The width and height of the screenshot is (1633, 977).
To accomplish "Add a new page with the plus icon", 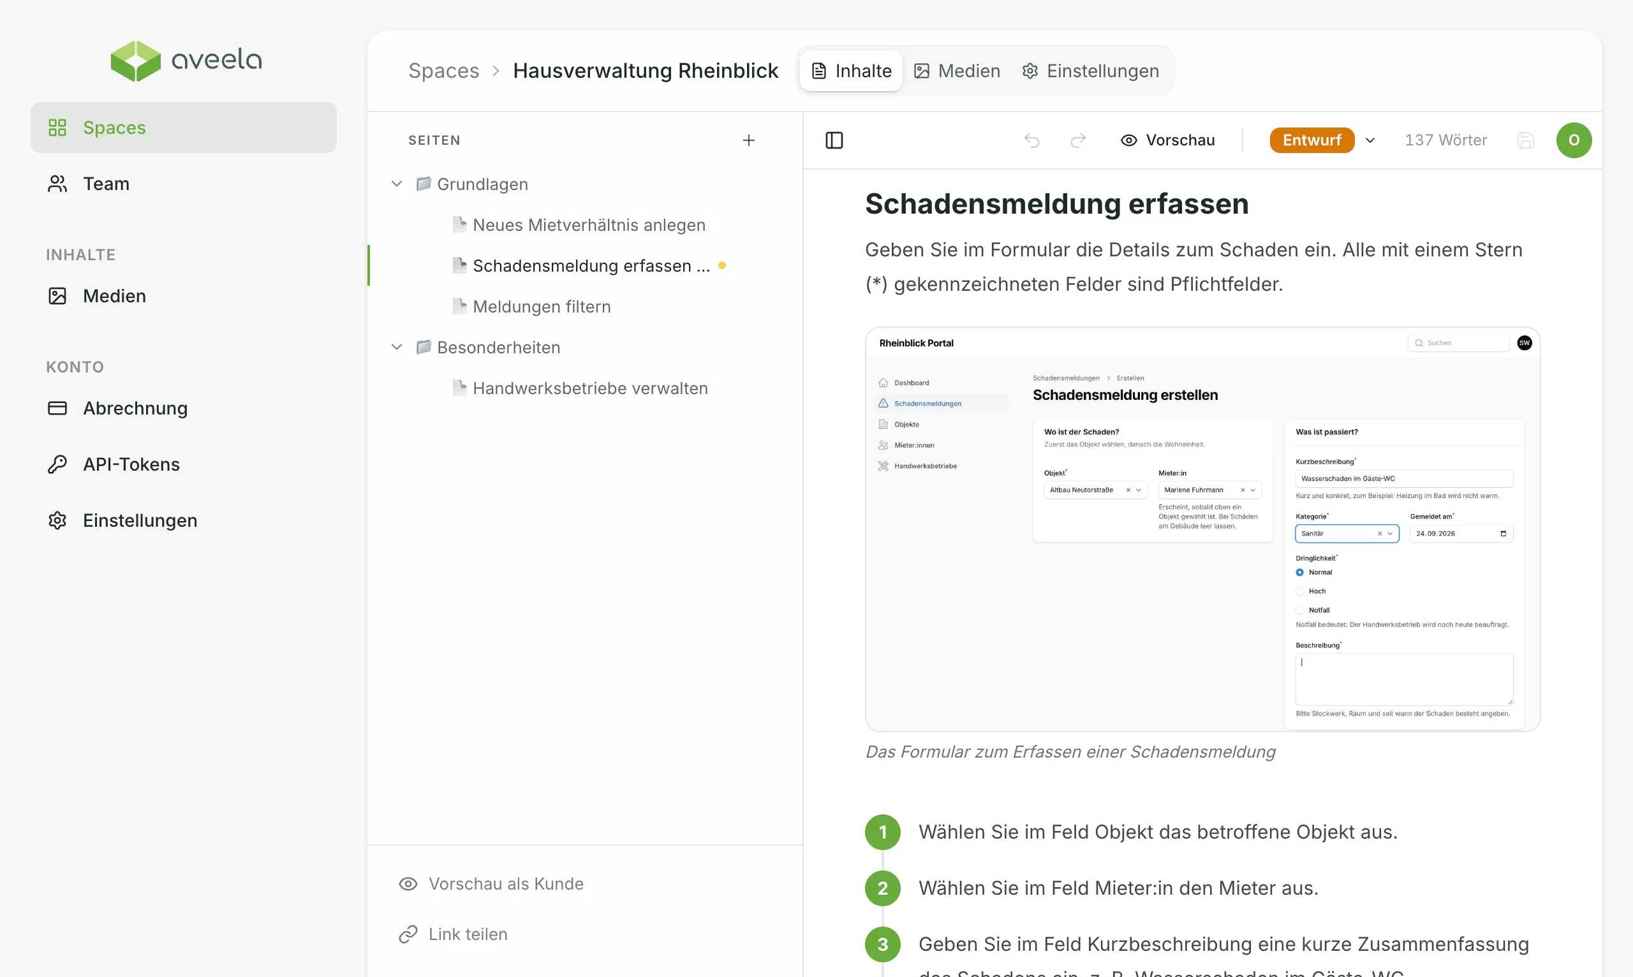I will pyautogui.click(x=749, y=140).
